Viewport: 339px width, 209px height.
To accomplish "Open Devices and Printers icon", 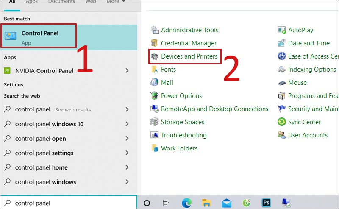I will click(155, 56).
